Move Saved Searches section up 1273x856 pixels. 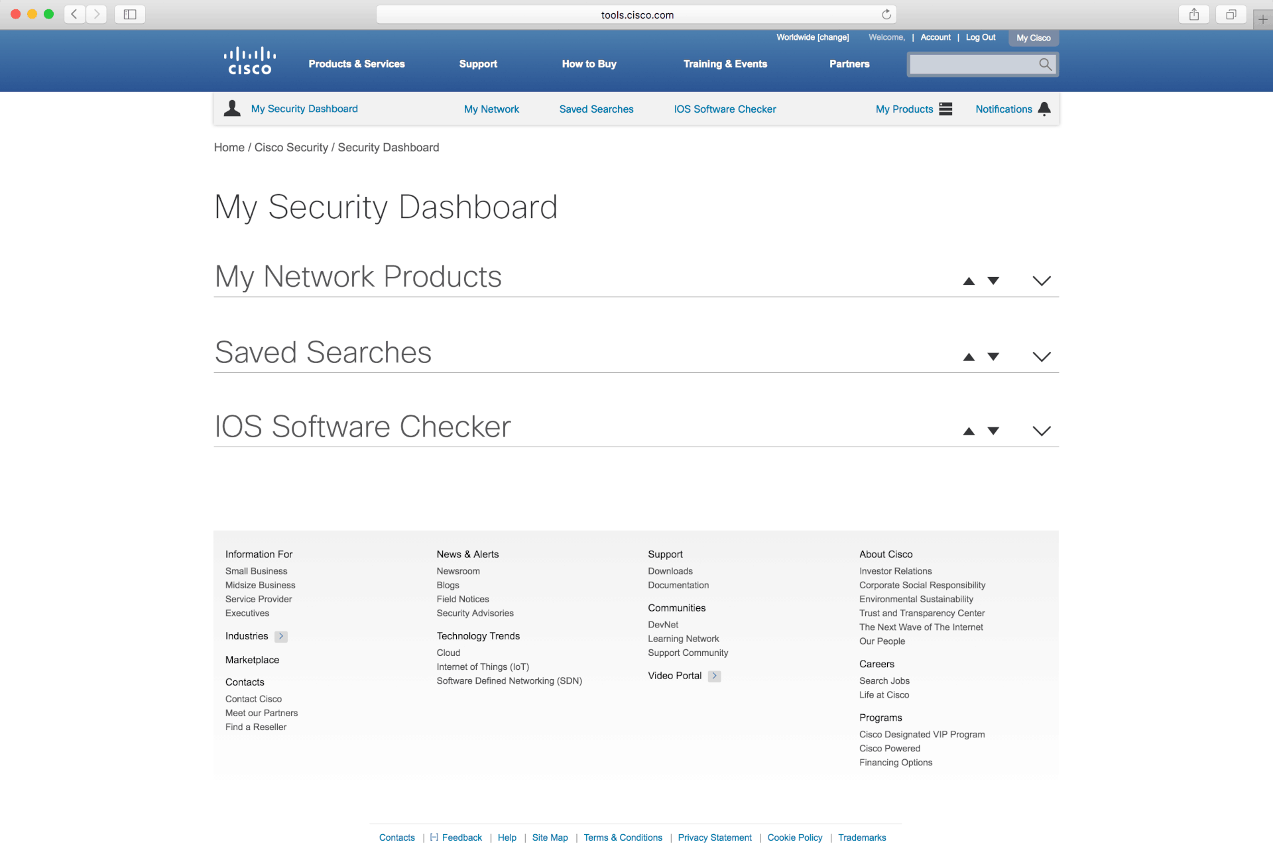pyautogui.click(x=969, y=357)
